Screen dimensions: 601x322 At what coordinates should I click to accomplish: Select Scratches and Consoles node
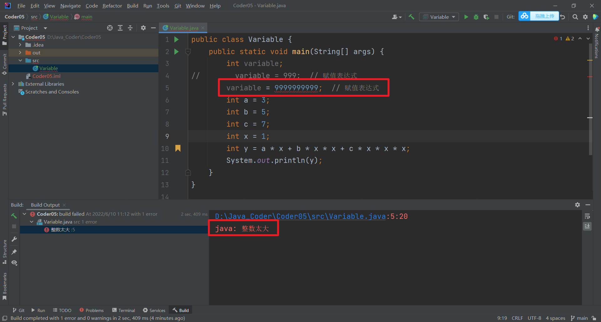(x=52, y=92)
